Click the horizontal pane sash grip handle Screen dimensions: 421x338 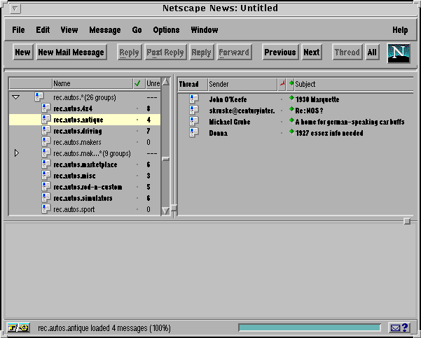point(407,221)
